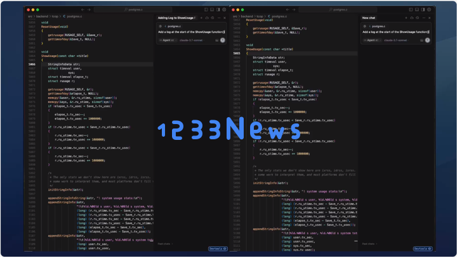The image size is (457, 257).
Task: Expand 'Past chats' in right window
Action: coord(369,244)
